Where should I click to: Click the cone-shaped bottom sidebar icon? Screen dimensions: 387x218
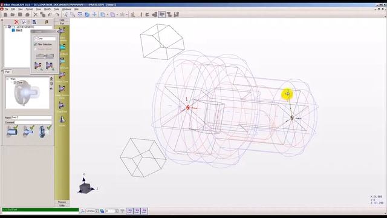click(62, 120)
